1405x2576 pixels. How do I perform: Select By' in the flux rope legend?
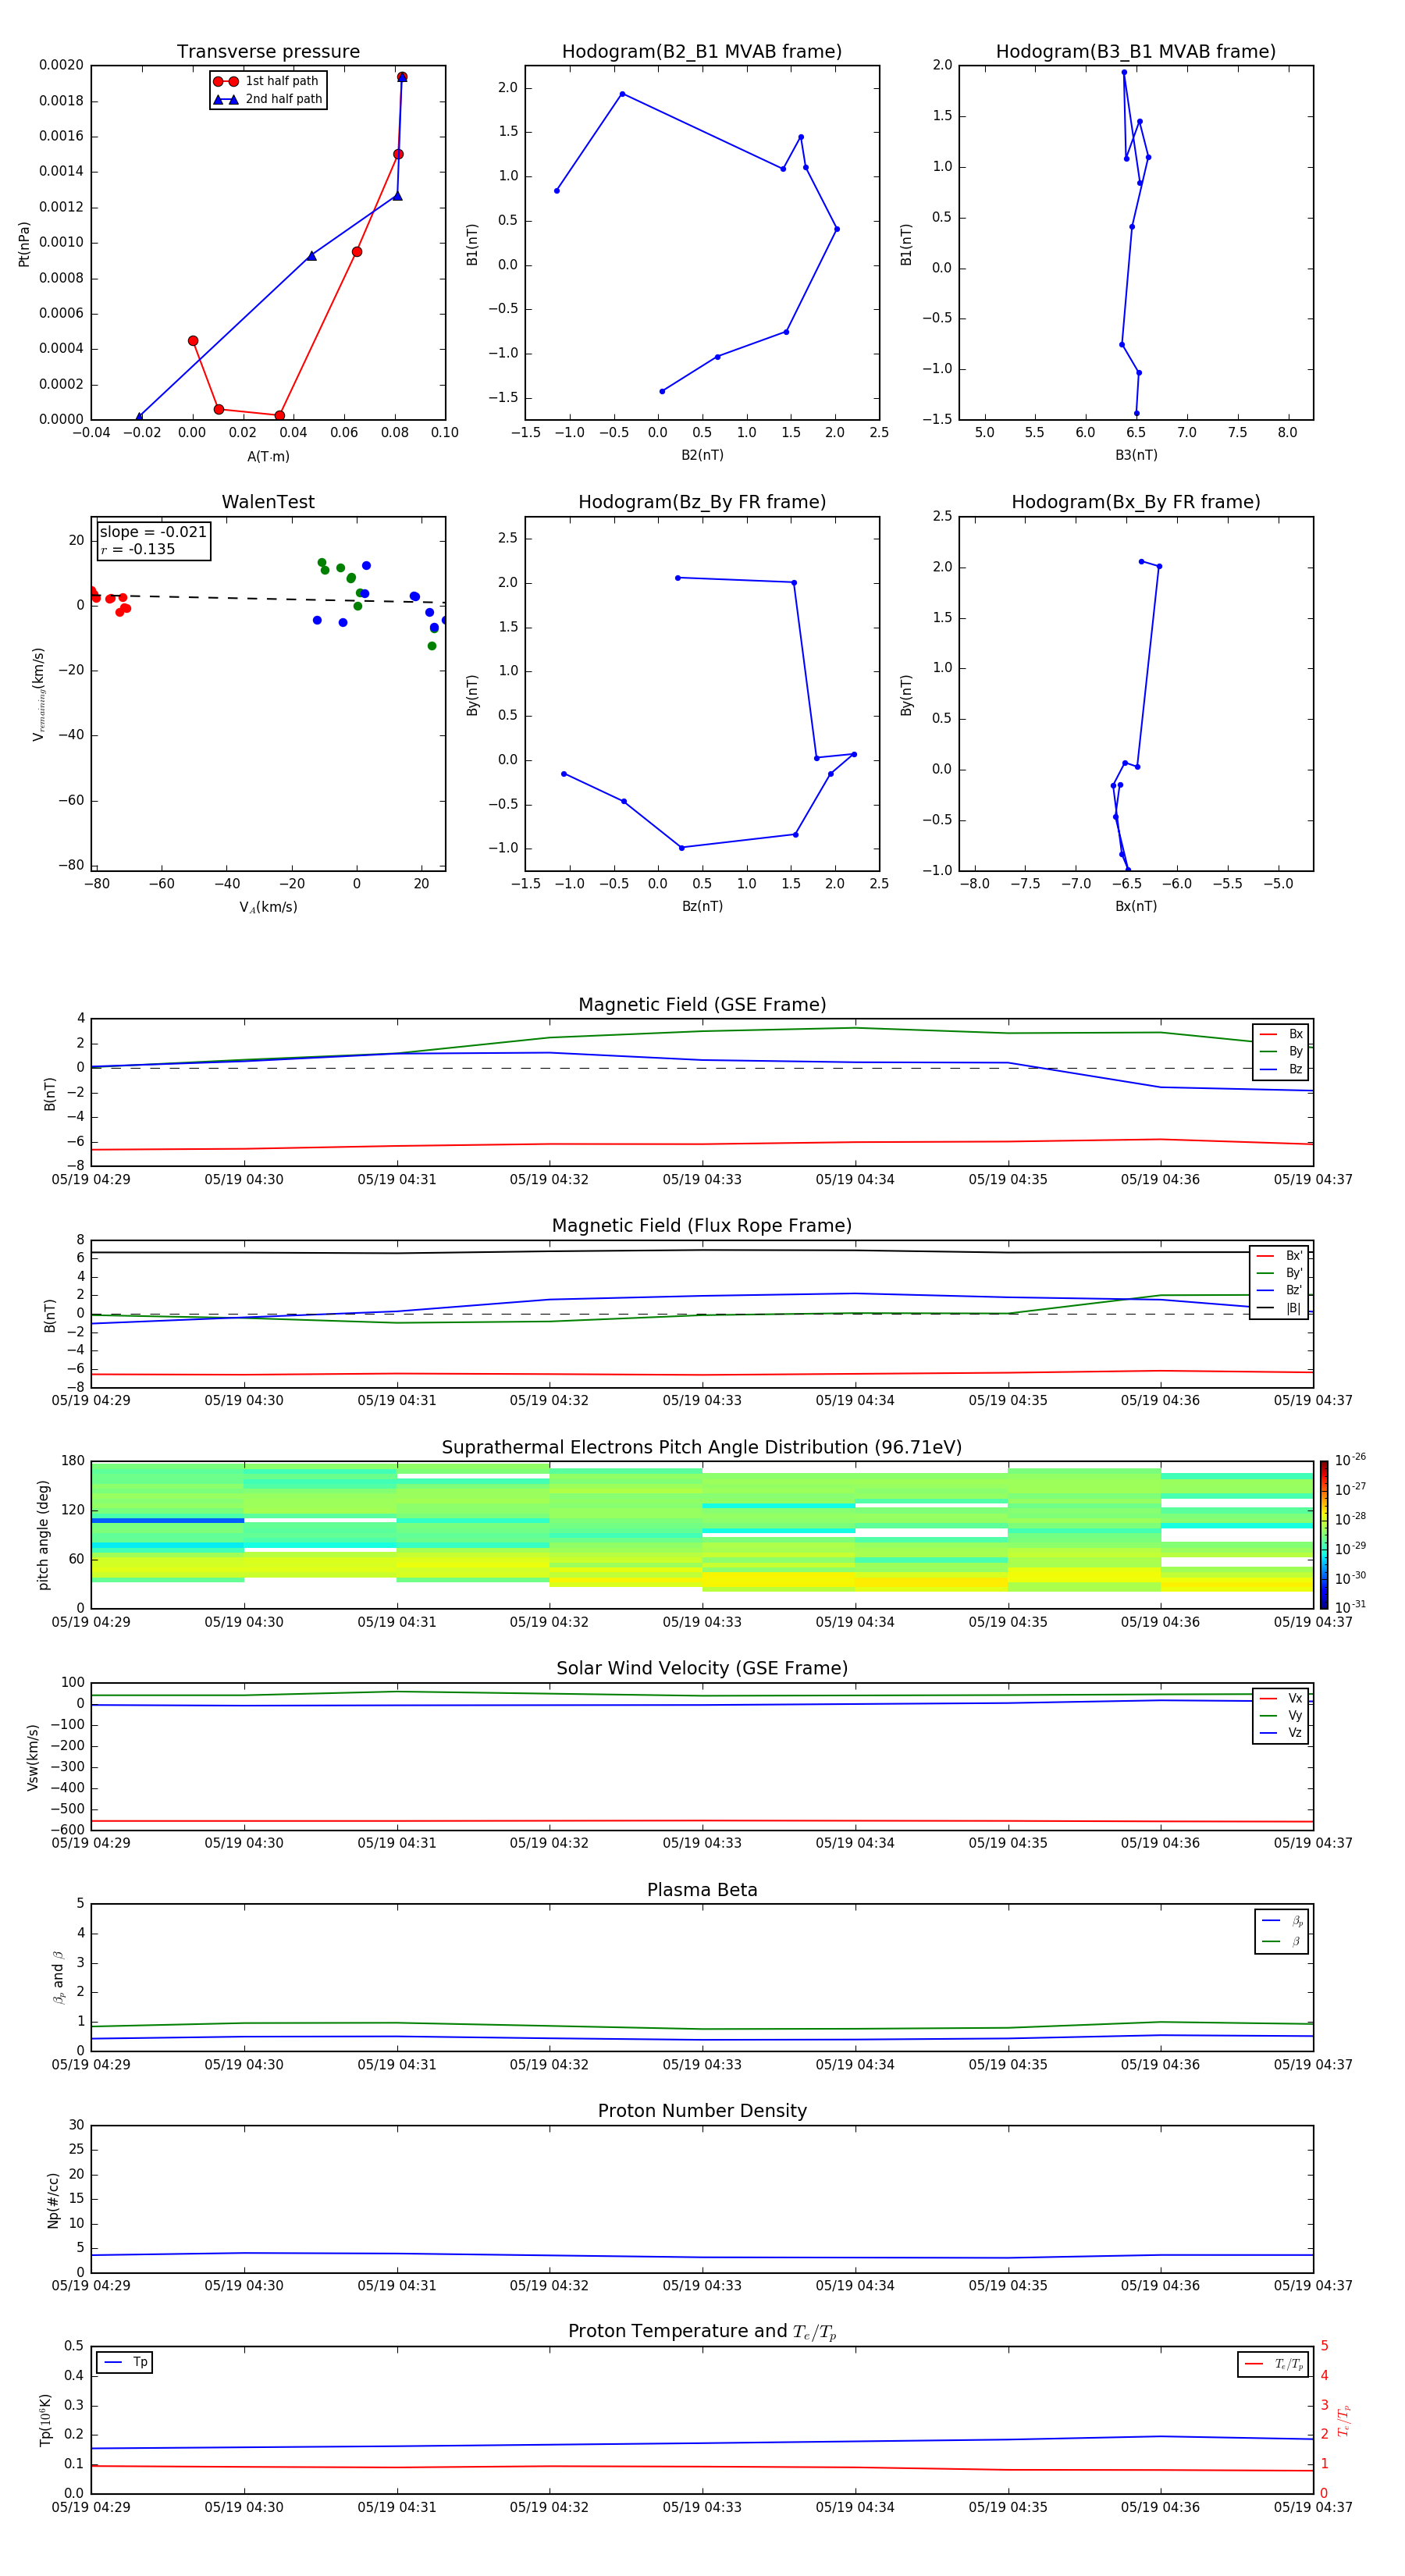click(1280, 1273)
